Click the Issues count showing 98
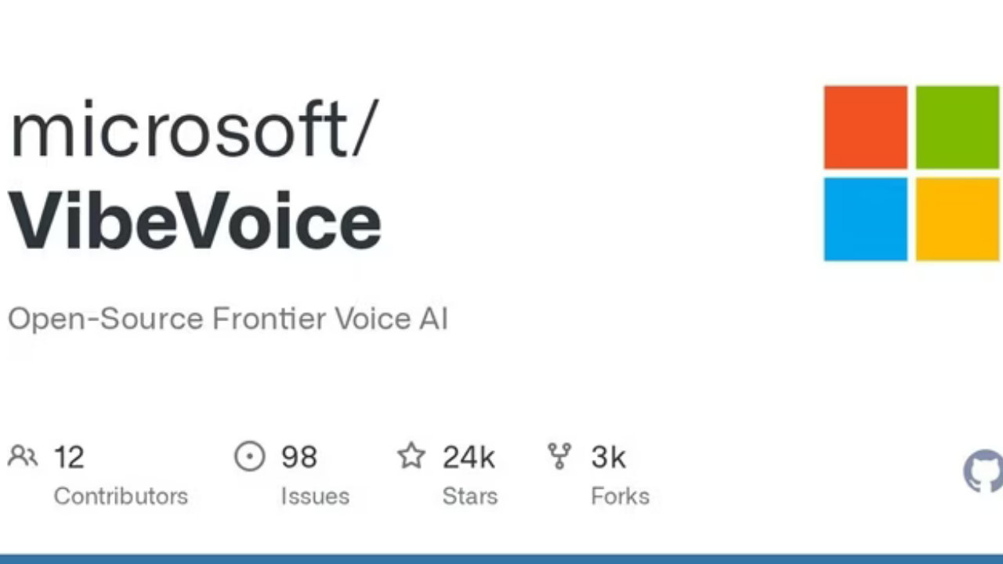1003x564 pixels. pyautogui.click(x=298, y=457)
